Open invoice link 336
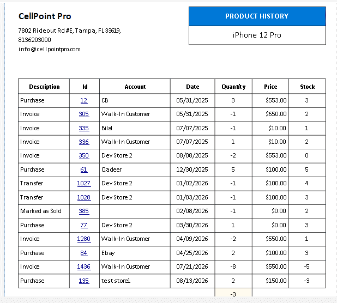This screenshot has height=303, width=337. point(84,142)
